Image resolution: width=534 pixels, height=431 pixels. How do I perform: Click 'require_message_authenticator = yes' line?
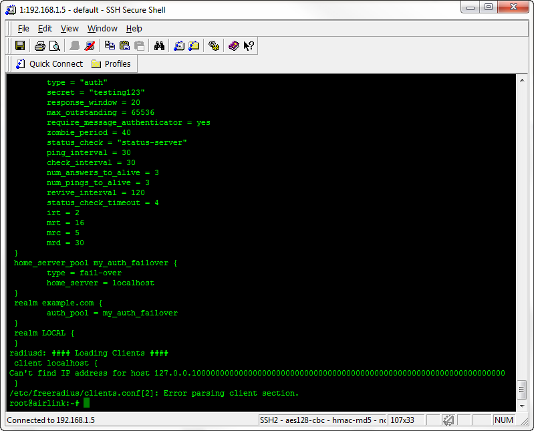(129, 122)
